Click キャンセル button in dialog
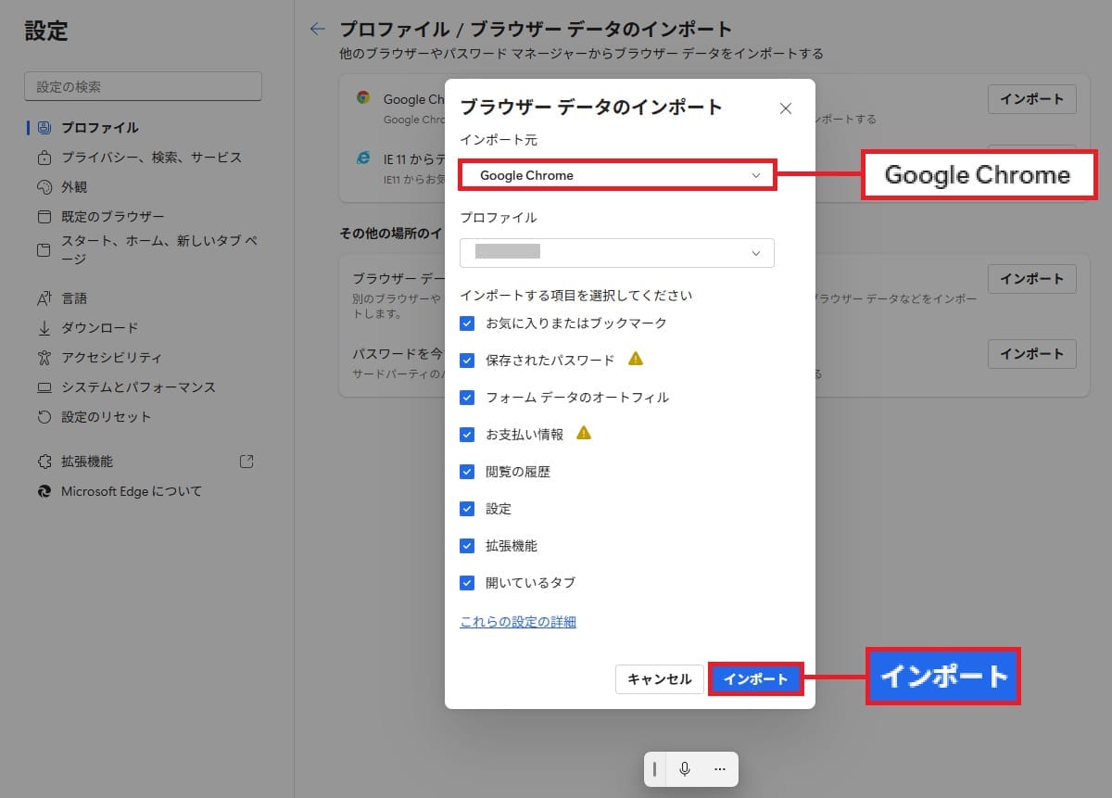This screenshot has height=798, width=1112. tap(660, 679)
